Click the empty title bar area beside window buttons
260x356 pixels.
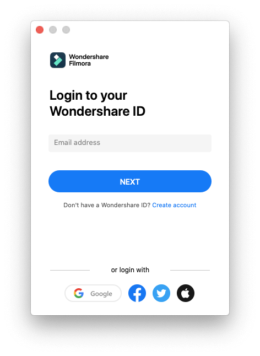pyautogui.click(x=150, y=30)
